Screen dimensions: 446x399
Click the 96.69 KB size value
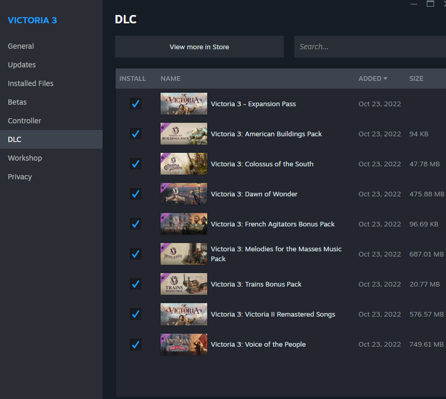(x=424, y=224)
